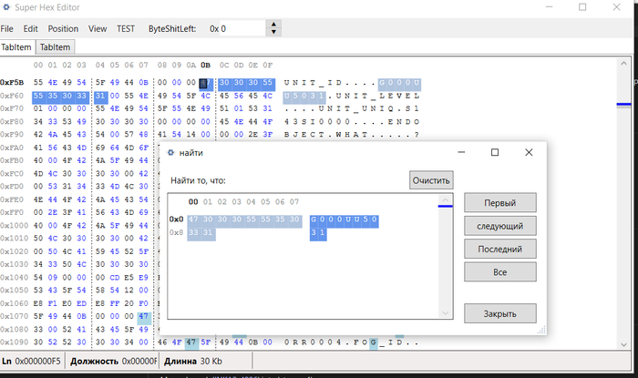The height and width of the screenshot is (378, 638).
Task: Click the Первый button
Action: coord(499,202)
